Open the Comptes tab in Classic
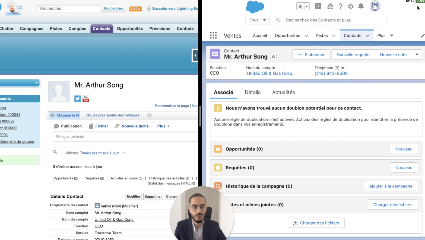Image resolution: width=425 pixels, height=240 pixels. pos(77,29)
